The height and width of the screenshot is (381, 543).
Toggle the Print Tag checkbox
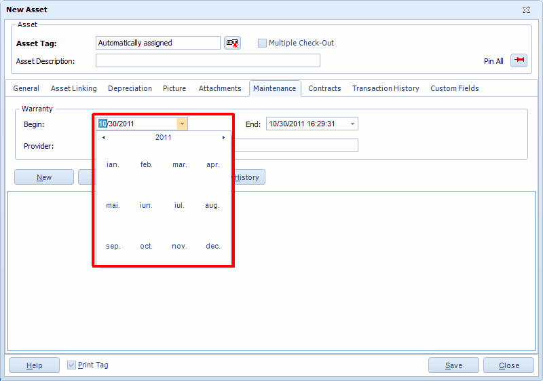pyautogui.click(x=71, y=365)
